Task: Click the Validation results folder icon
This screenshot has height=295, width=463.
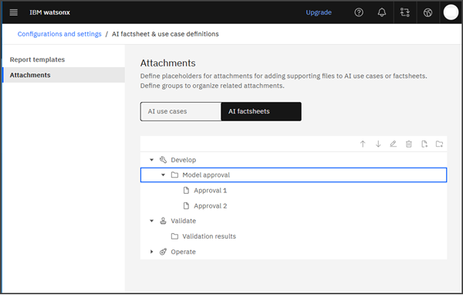Action: (174, 236)
